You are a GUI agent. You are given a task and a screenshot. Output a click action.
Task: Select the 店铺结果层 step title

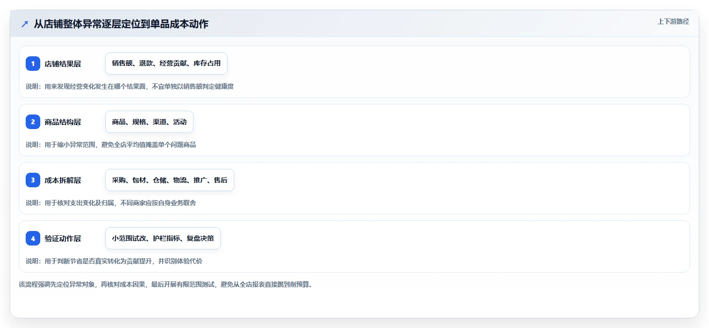point(63,64)
